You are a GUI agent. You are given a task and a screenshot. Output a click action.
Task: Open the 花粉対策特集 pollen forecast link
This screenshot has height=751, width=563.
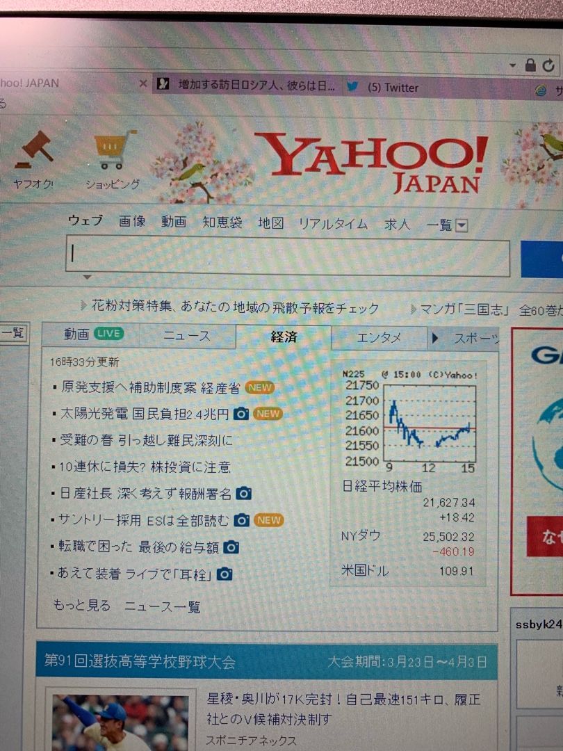[235, 307]
